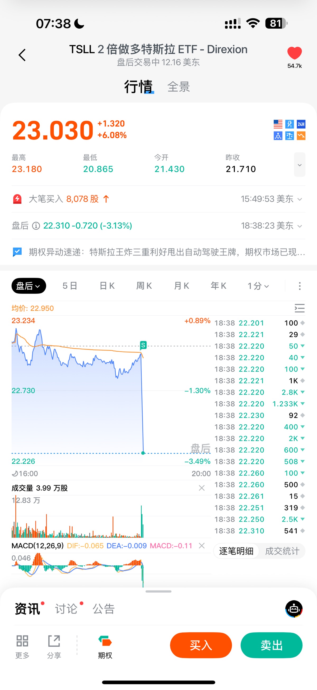Close the 成交量 volume indicator panel
Screen dimensions: 317x690
click(x=202, y=488)
